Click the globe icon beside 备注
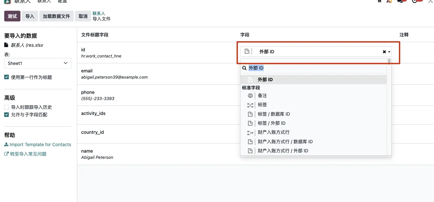The height and width of the screenshot is (202, 434). coord(250,96)
